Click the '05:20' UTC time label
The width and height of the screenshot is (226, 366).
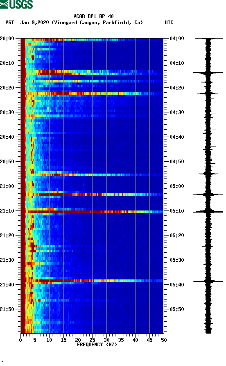177,236
